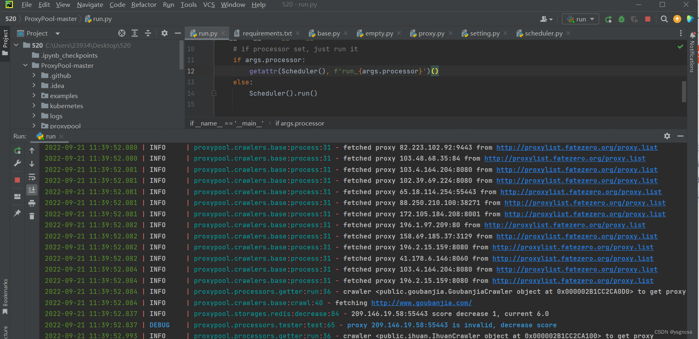Click the Locate/Select Opened File icon
This screenshot has width=699, height=339.
[x=122, y=33]
